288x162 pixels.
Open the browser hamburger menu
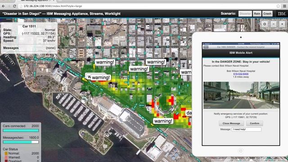284,6
